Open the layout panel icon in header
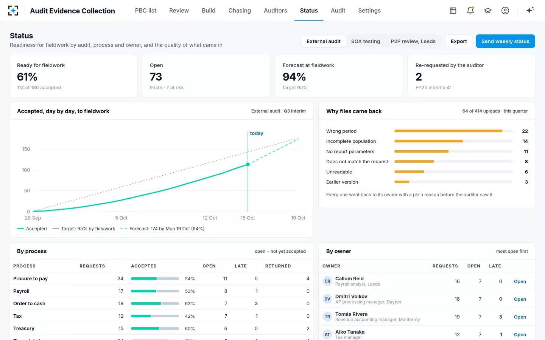545x340 pixels. [453, 11]
